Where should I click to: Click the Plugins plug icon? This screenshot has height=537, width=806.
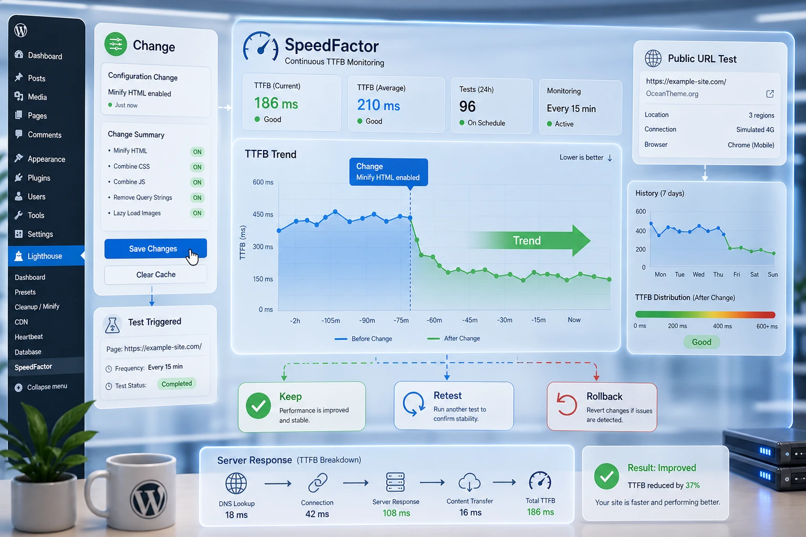[19, 177]
